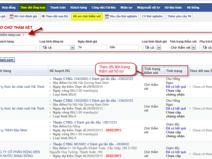212x159 pixels.
Task: Open the Thanh toán menu
Action: (58, 8)
